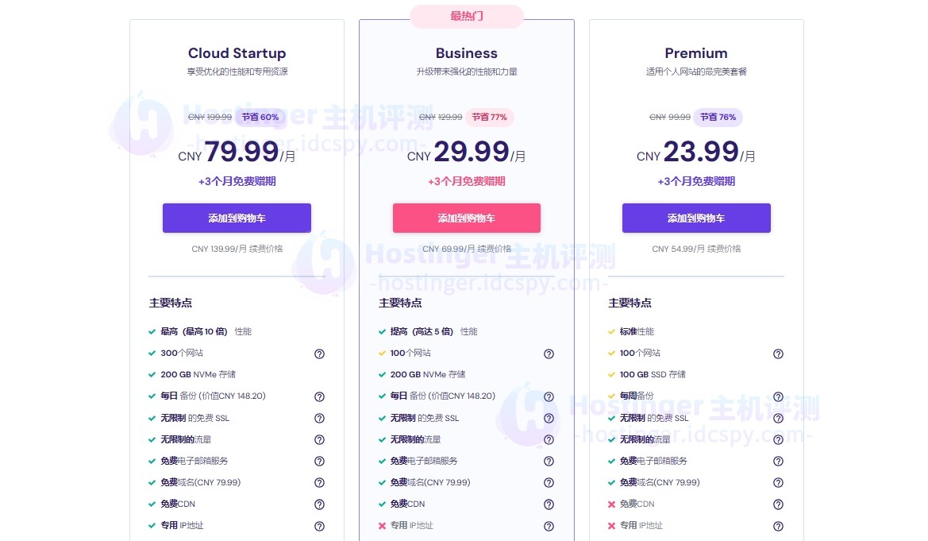Image resolution: width=928 pixels, height=541 pixels.
Task: Click help icon next to Cloud Startup 专用IP地址
Action: (319, 526)
